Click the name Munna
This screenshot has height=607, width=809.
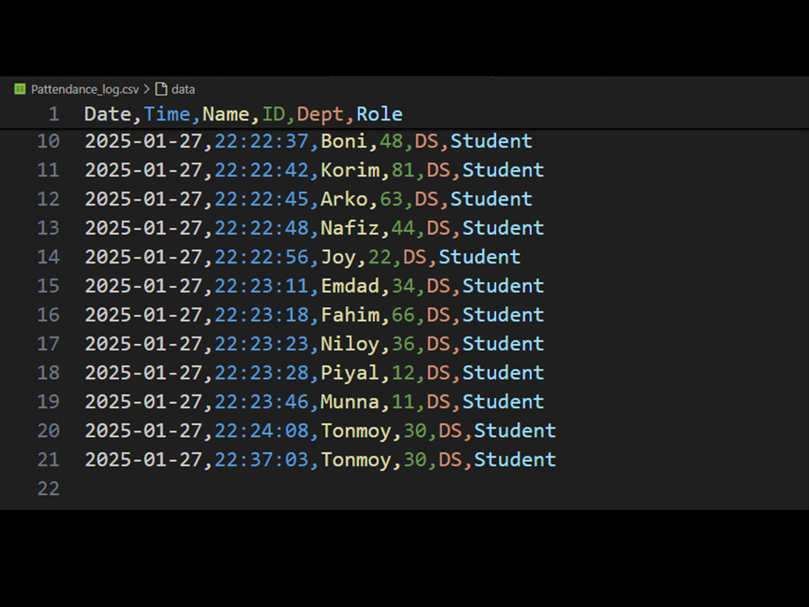tap(350, 401)
